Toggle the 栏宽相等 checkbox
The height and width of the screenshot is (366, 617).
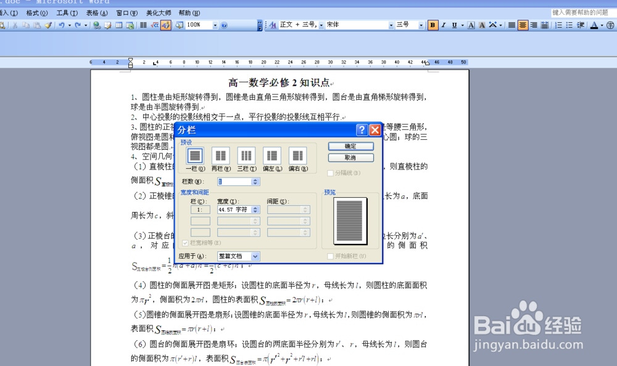point(186,243)
